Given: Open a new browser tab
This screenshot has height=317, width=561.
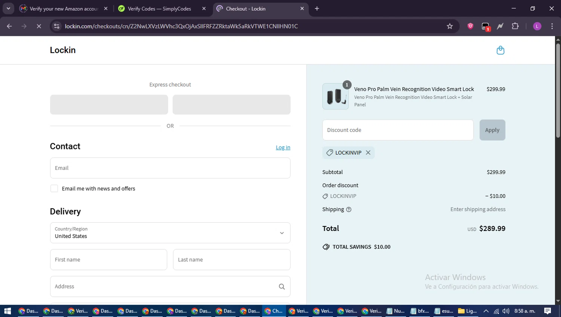Looking at the screenshot, I should tap(317, 9).
